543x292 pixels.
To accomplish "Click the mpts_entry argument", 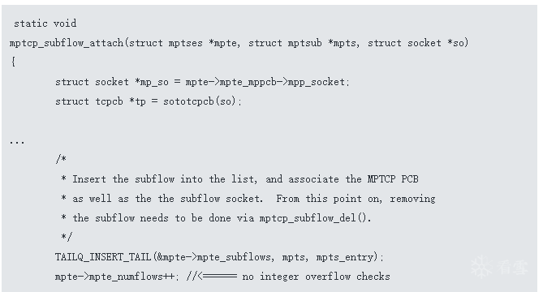I will 345,257.
